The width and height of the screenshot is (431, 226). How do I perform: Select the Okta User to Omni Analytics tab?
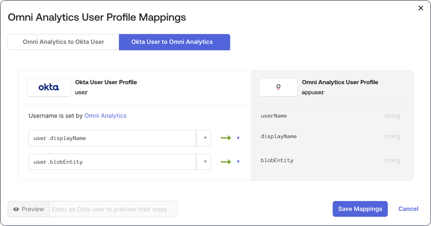coord(172,42)
